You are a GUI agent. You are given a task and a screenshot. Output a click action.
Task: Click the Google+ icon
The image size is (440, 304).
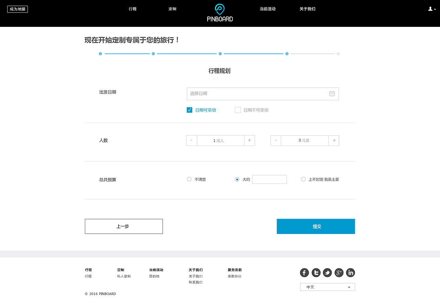(339, 272)
